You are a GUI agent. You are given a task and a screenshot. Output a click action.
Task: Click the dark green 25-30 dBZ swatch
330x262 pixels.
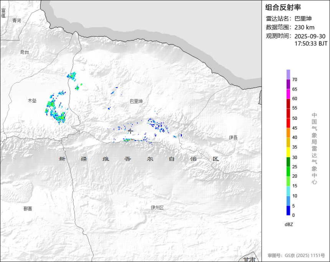click(288, 162)
